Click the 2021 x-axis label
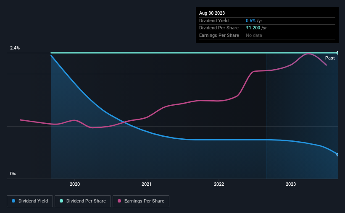The height and width of the screenshot is (213, 345). (147, 184)
